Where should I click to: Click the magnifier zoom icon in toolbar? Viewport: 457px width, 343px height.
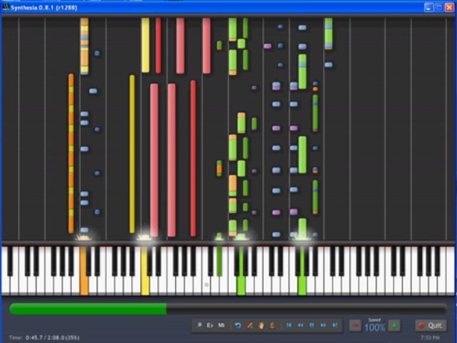tap(199, 325)
